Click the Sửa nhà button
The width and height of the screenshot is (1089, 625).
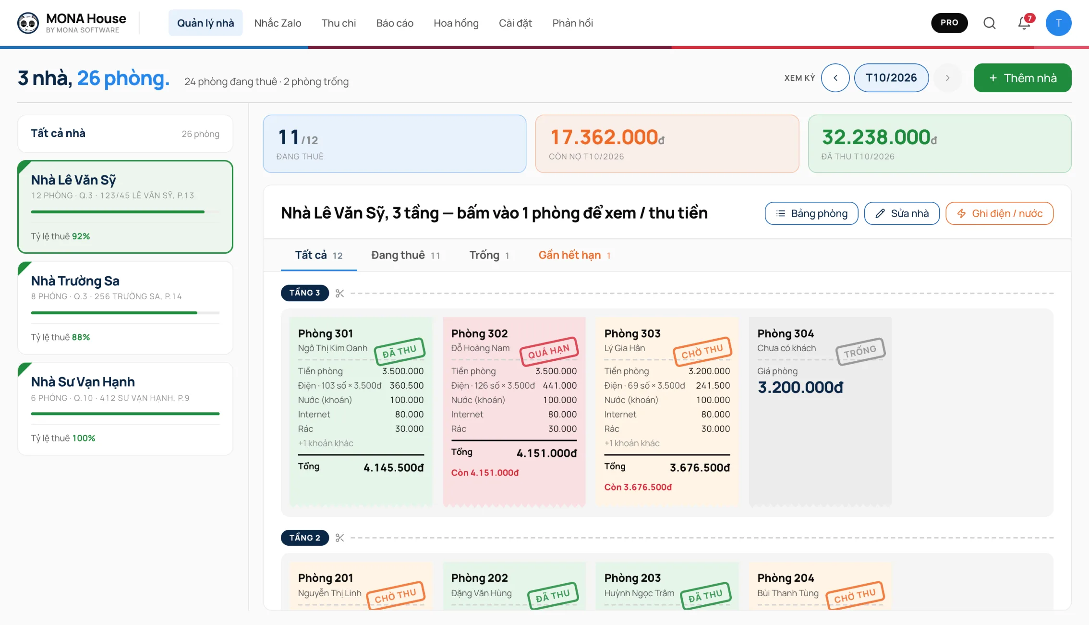(902, 213)
